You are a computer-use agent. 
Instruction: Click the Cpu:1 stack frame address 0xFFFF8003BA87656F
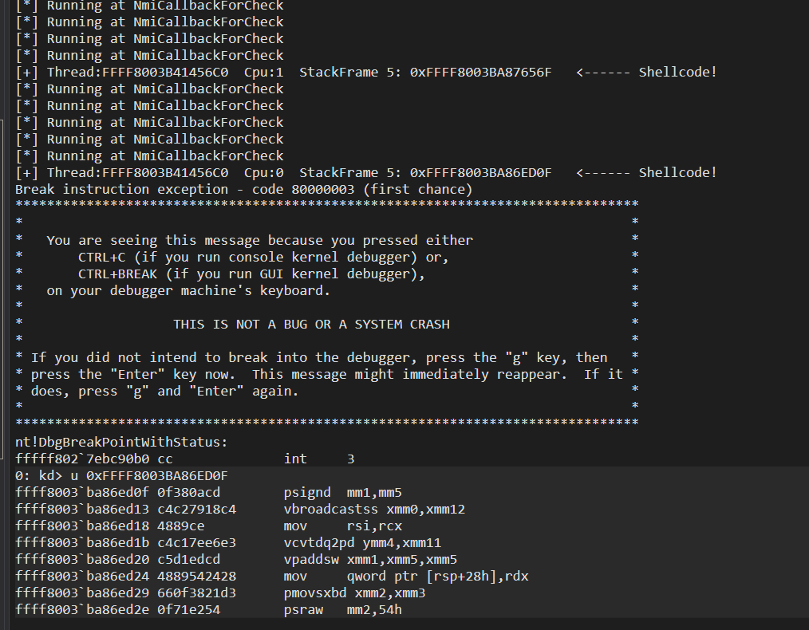pos(480,73)
